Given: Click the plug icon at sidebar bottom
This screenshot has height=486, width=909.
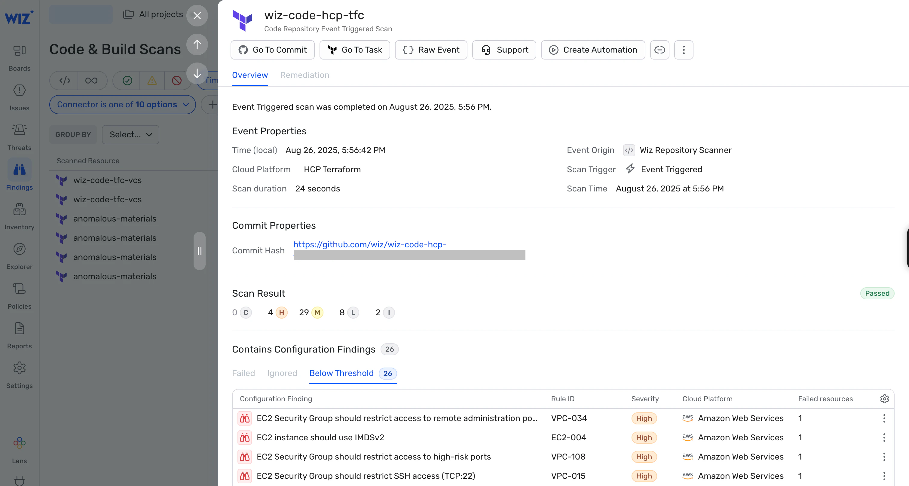Looking at the screenshot, I should (20, 480).
